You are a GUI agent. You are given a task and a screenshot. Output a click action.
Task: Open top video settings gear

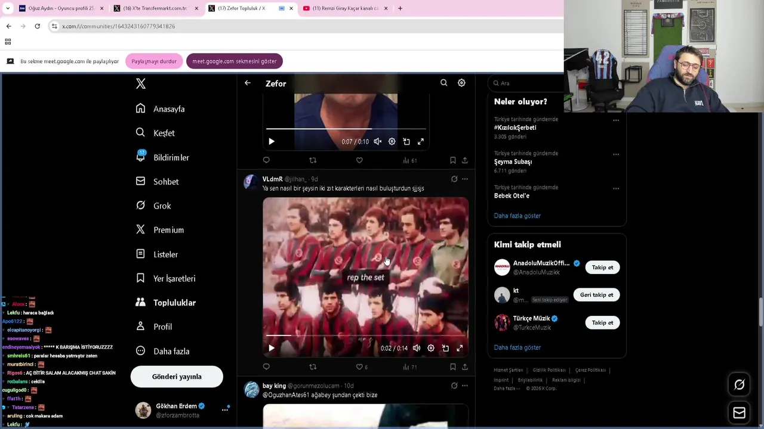392,142
